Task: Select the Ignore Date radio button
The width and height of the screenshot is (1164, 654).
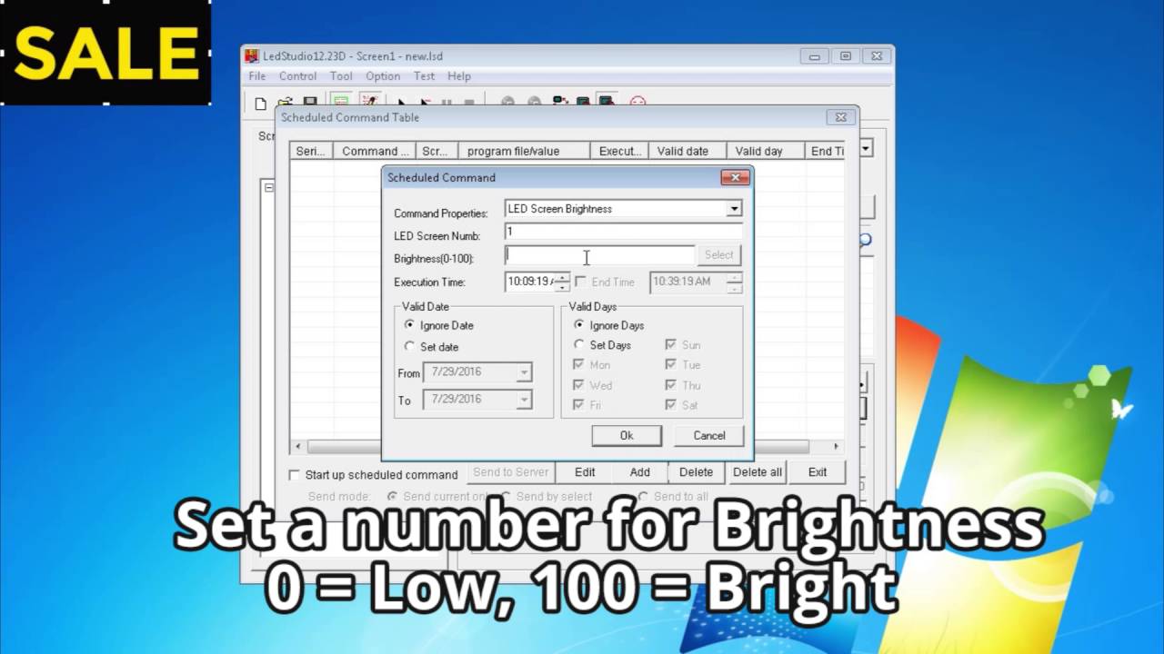Action: point(409,325)
